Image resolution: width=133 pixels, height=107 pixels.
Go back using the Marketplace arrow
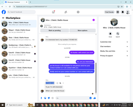tap(3, 18)
